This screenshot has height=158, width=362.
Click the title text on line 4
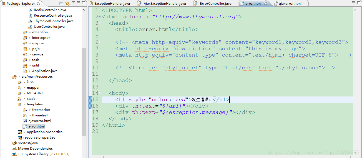click(x=155, y=29)
